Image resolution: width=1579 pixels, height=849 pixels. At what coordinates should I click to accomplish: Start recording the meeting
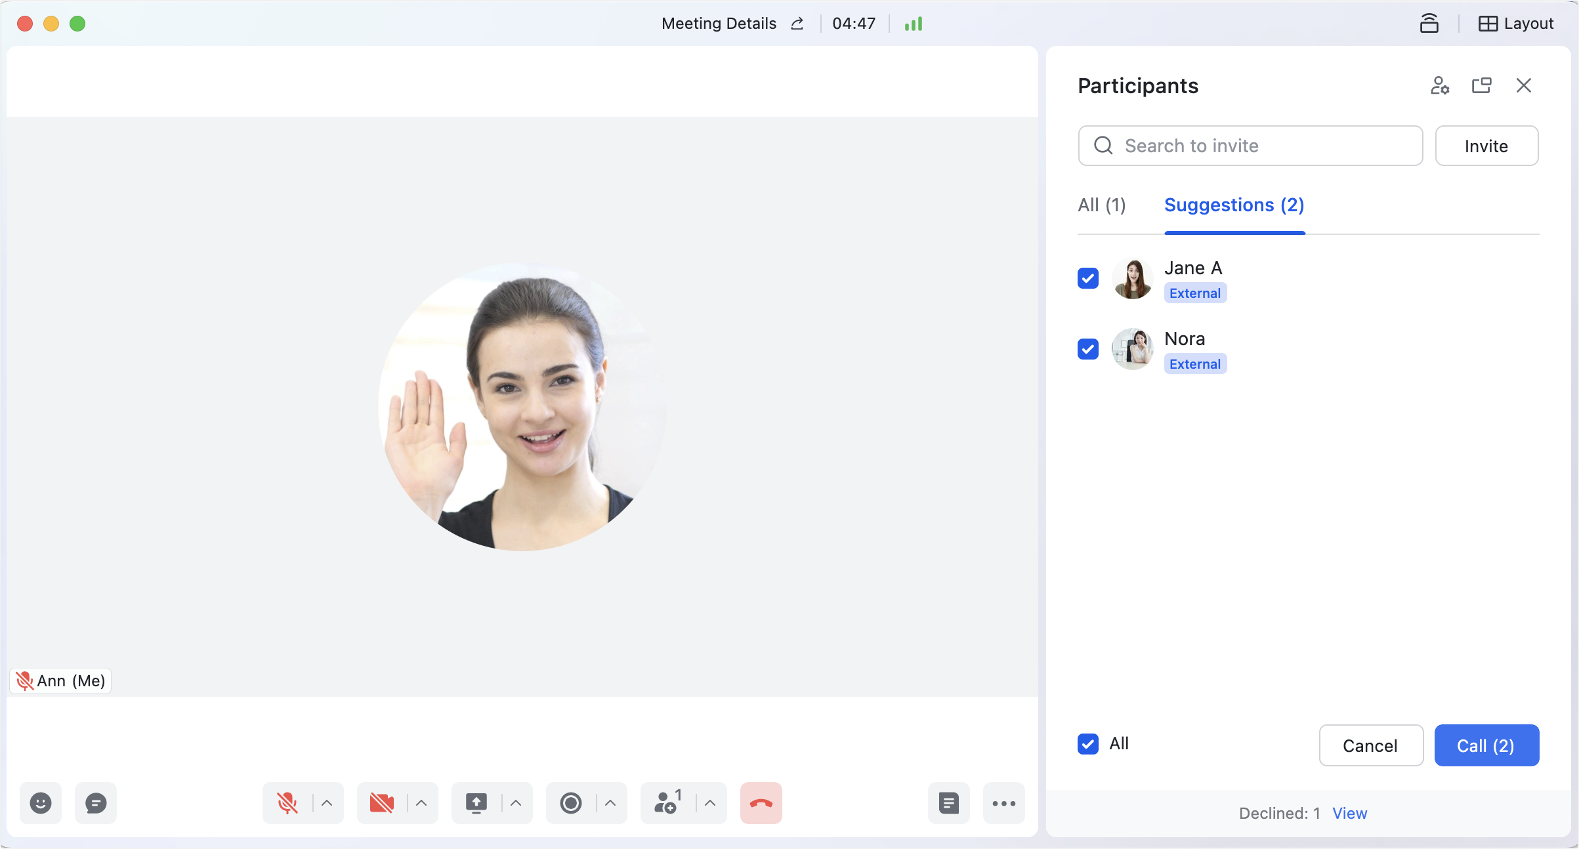pos(570,802)
